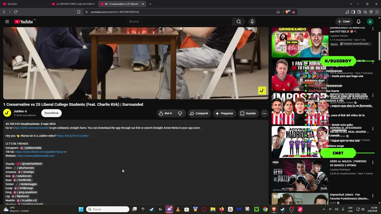381x214 pixels.
Task: Open Leo AI sparkle icon
Action: pyautogui.click(x=365, y=12)
